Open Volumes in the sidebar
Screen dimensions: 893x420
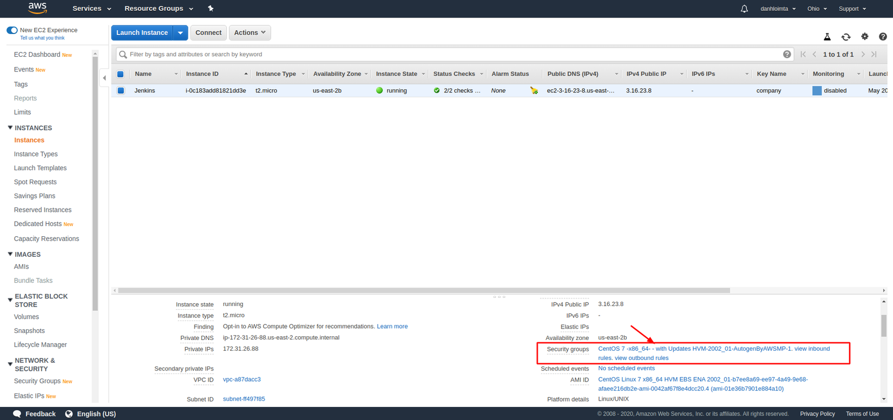pos(27,317)
